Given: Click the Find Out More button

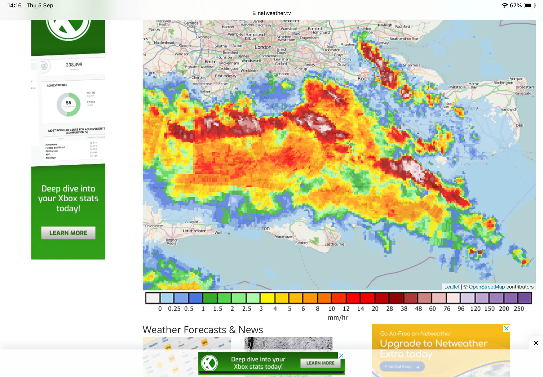Looking at the screenshot, I should pos(402,366).
